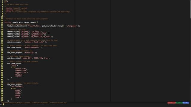The height and width of the screenshot is (107, 191).
Task: Click the 'quote' array entry
Action: 18,95
